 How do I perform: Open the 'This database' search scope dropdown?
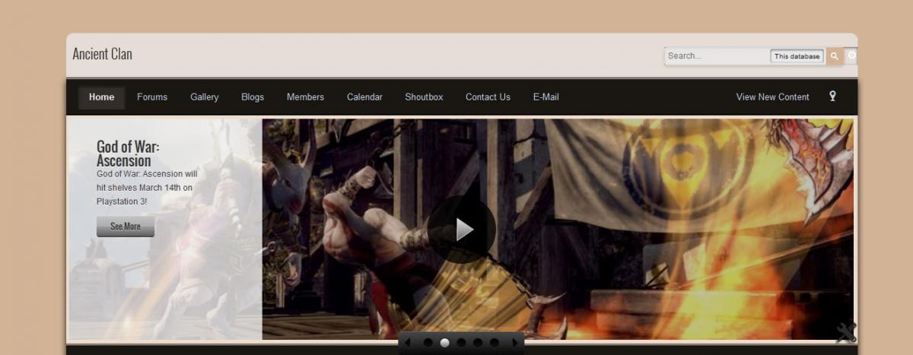[x=797, y=56]
